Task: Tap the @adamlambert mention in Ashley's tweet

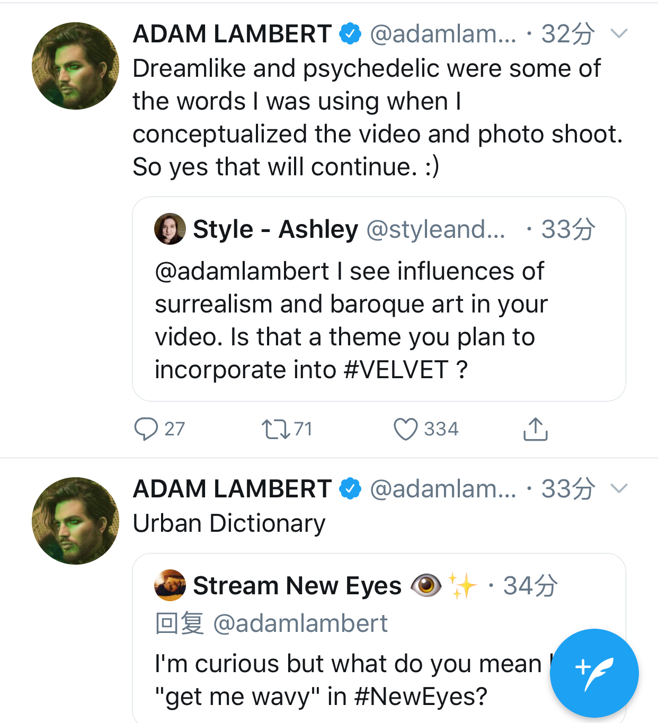Action: [x=242, y=271]
